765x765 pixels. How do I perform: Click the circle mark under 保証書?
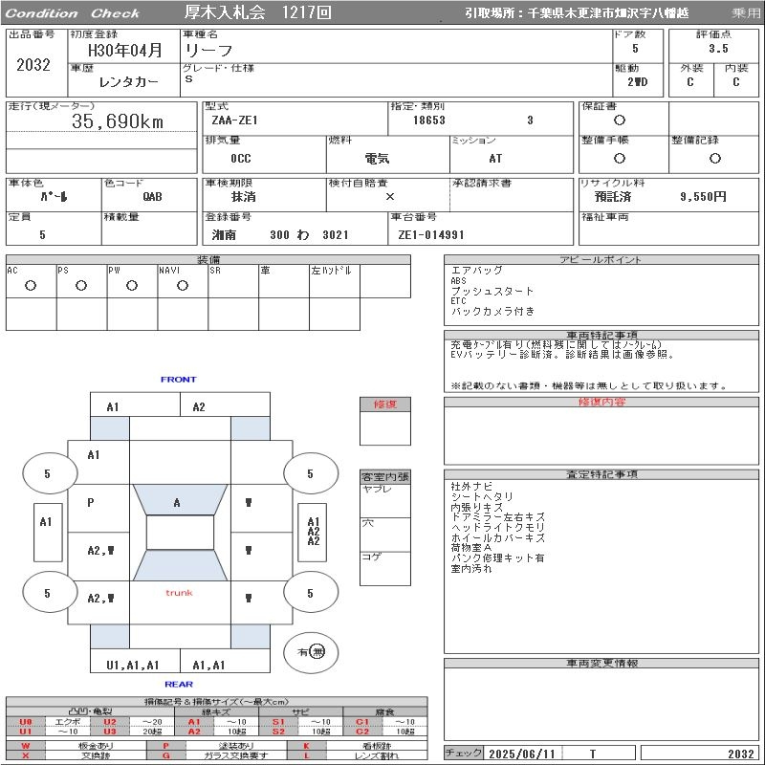tap(619, 120)
